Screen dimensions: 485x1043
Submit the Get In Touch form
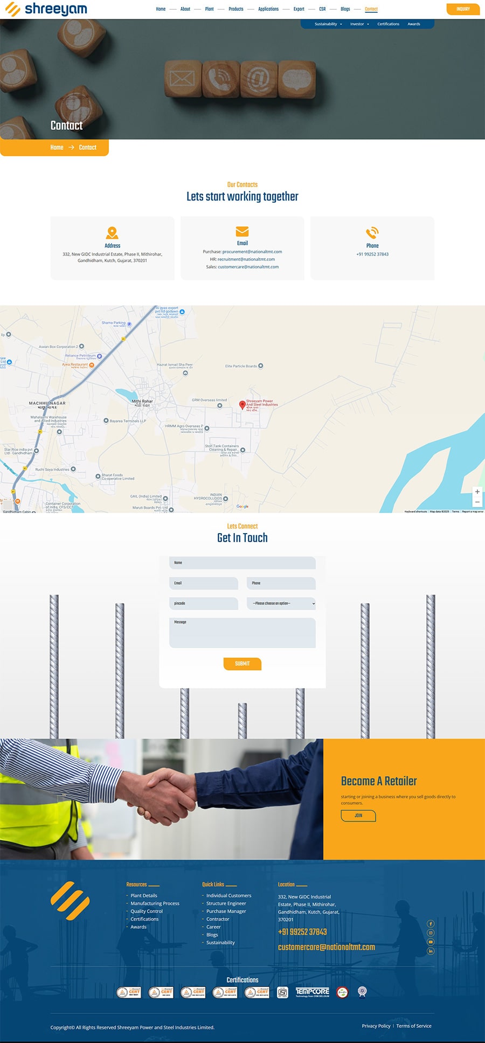point(242,664)
